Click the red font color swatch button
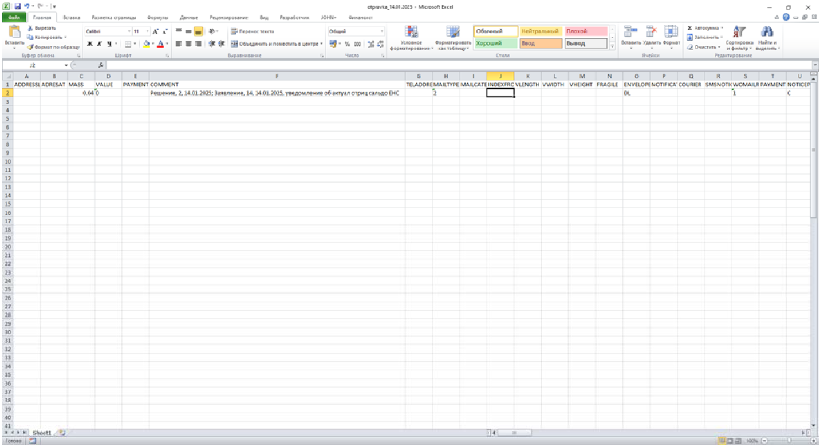This screenshot has width=820, height=447. pyautogui.click(x=160, y=43)
